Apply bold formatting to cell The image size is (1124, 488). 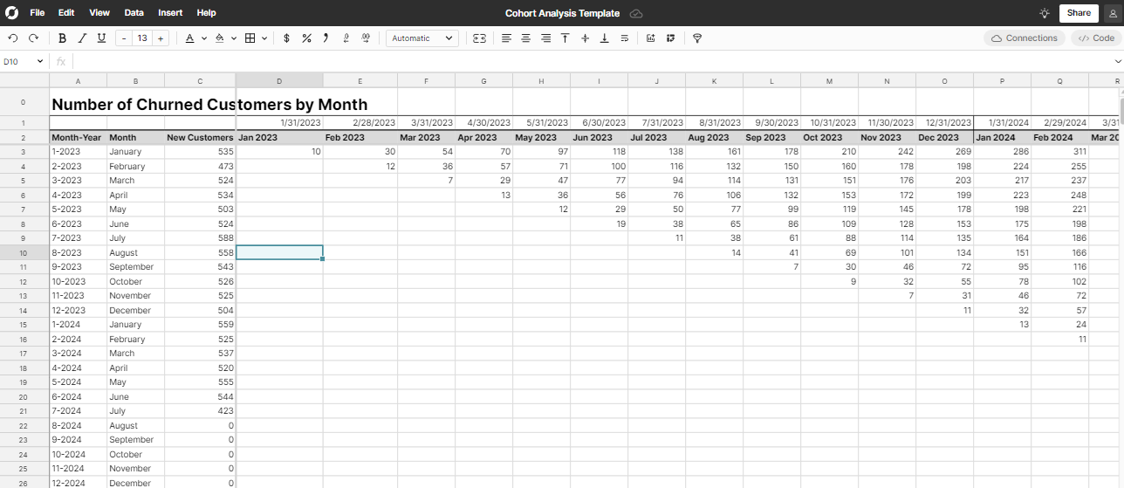click(62, 38)
